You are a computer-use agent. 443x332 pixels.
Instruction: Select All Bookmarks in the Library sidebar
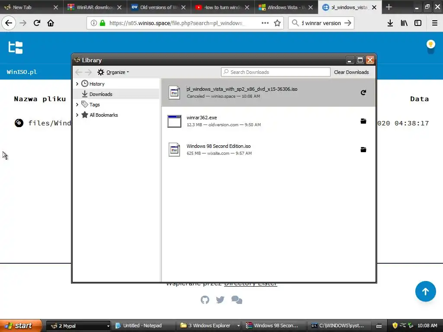[104, 115]
